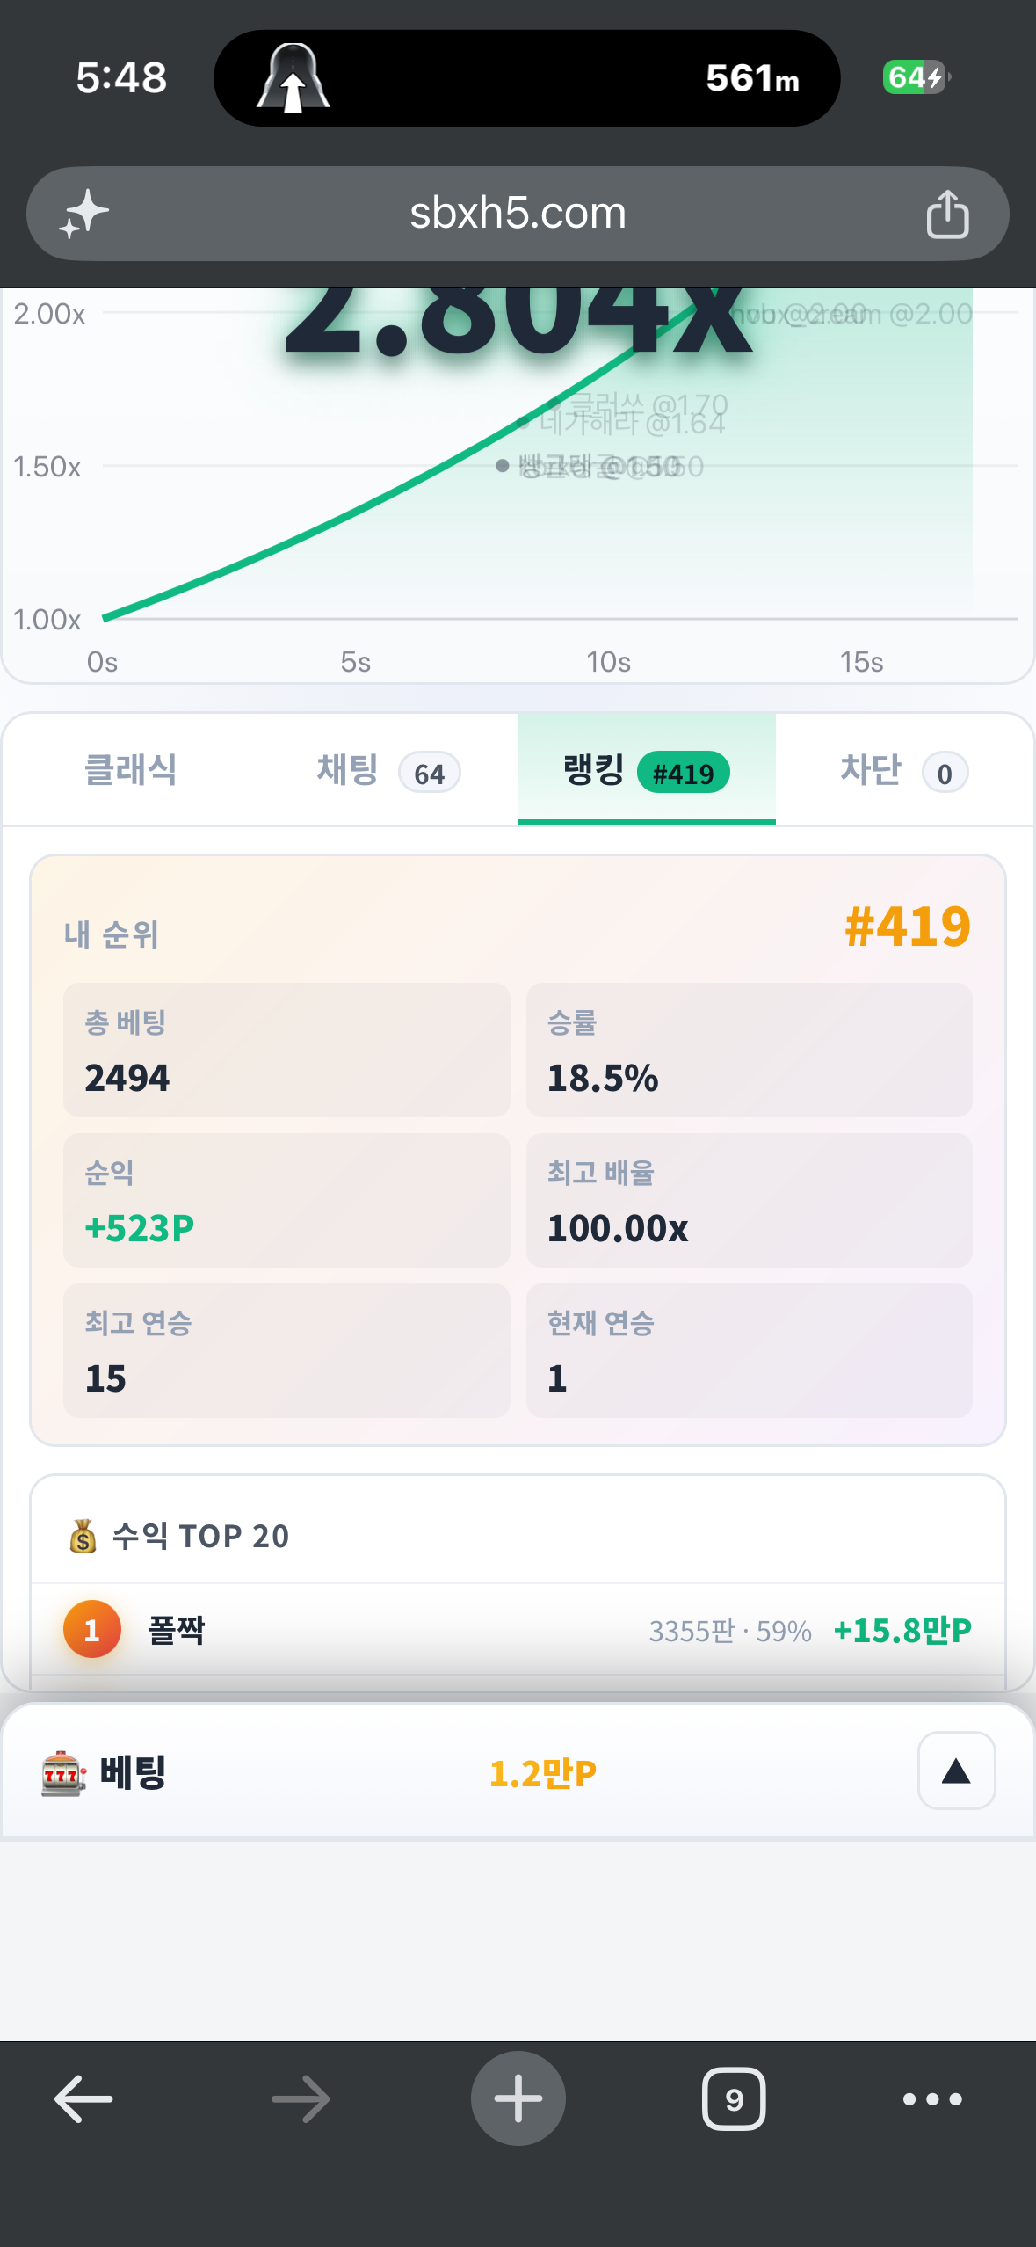Open the sparkle assistant icon
Image resolution: width=1036 pixels, height=2247 pixels.
(83, 214)
